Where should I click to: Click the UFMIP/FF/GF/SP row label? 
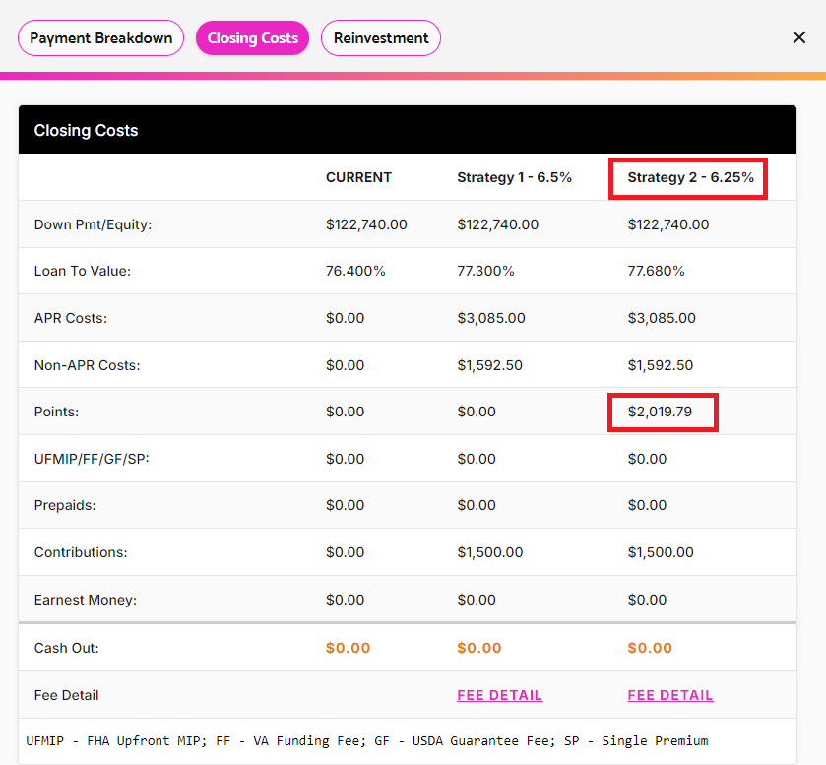pos(92,459)
